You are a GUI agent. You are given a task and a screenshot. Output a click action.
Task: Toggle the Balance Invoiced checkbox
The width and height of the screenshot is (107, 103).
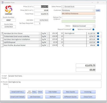tap(93, 30)
